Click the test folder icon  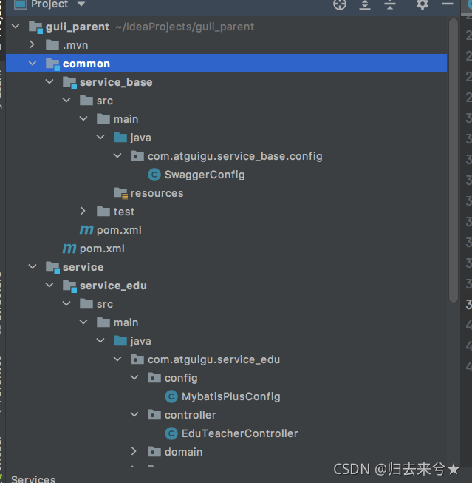click(x=103, y=212)
